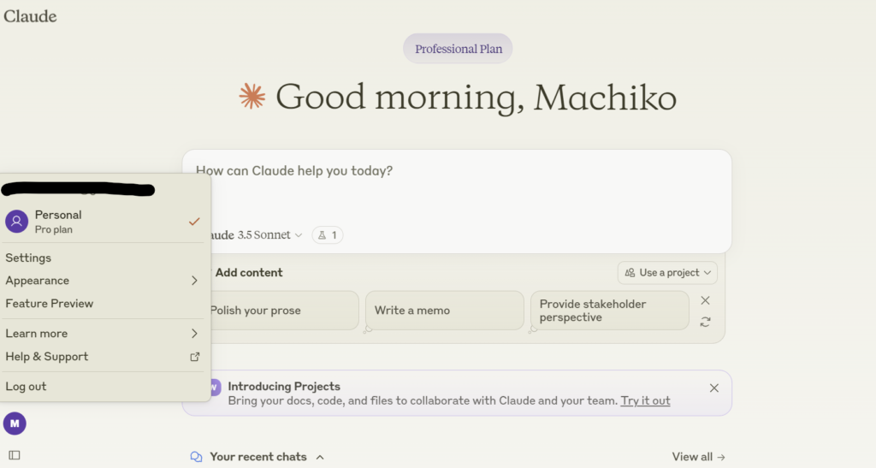The height and width of the screenshot is (468, 876).
Task: Expand the Appearance submenu
Action: click(x=103, y=281)
